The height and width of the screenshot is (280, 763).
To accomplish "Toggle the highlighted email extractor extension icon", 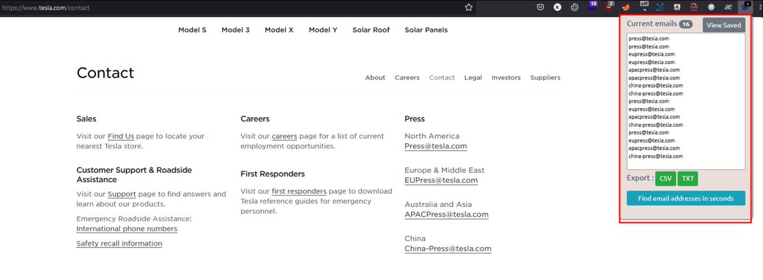I will tap(745, 7).
